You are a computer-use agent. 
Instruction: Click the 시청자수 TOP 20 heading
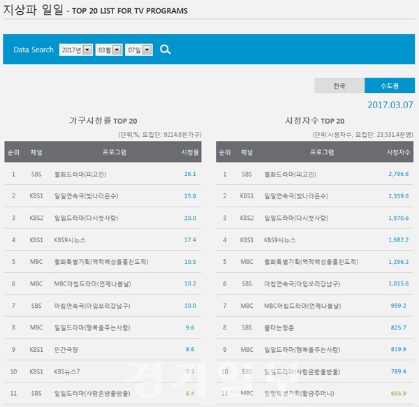pyautogui.click(x=314, y=121)
